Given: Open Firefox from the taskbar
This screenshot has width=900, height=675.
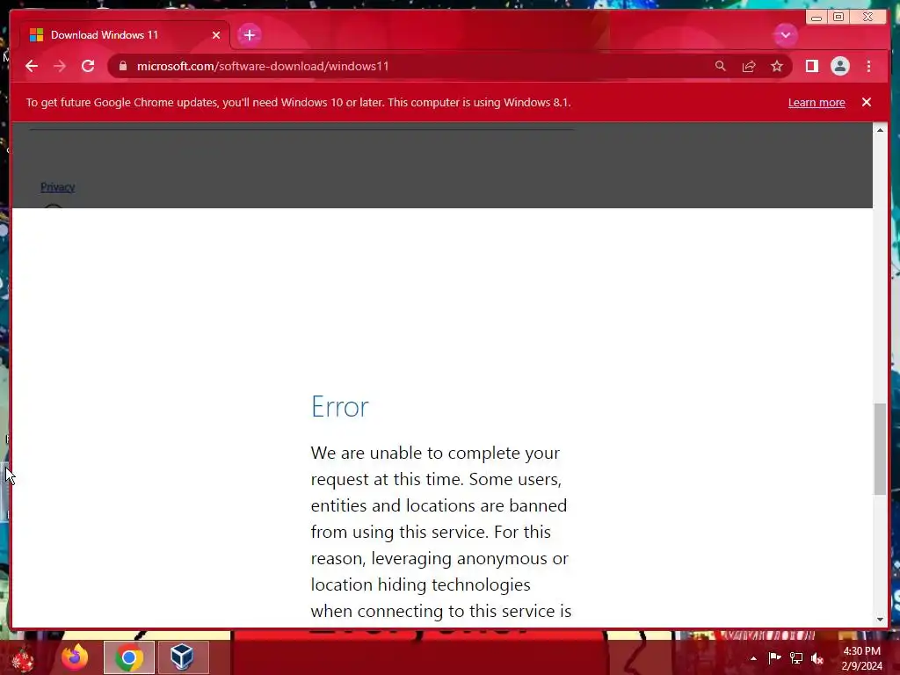Looking at the screenshot, I should [76, 657].
